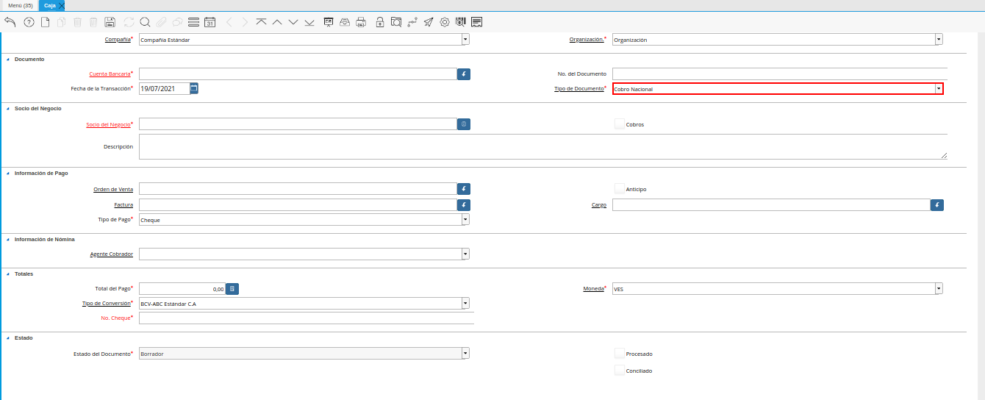This screenshot has height=400, width=985.
Task: Open the Agente Cobrador dropdown
Action: click(x=465, y=254)
